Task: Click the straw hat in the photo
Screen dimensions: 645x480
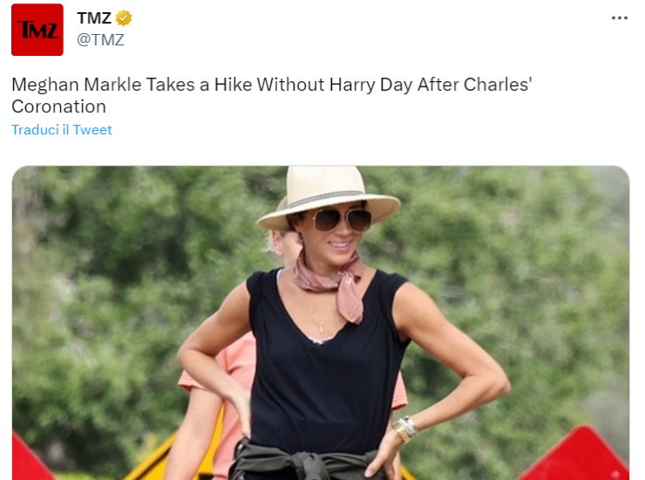Action: [x=329, y=197]
